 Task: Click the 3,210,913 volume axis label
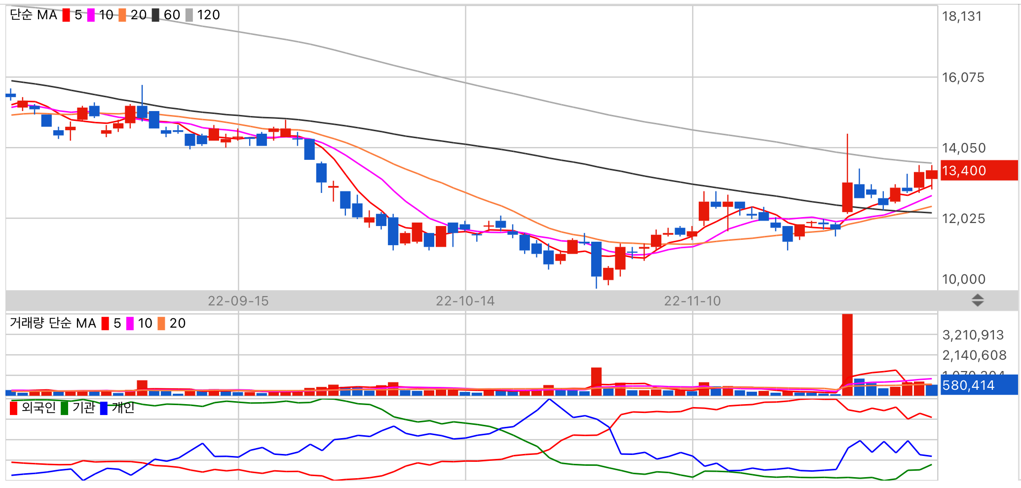tap(973, 336)
